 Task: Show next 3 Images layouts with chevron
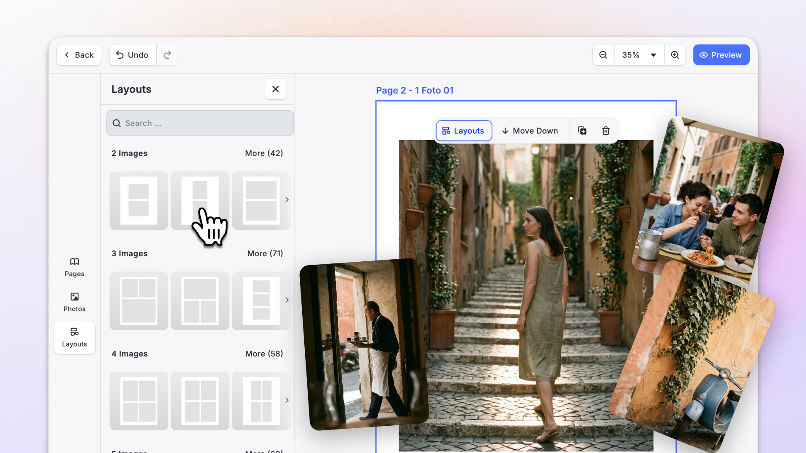[x=287, y=300]
